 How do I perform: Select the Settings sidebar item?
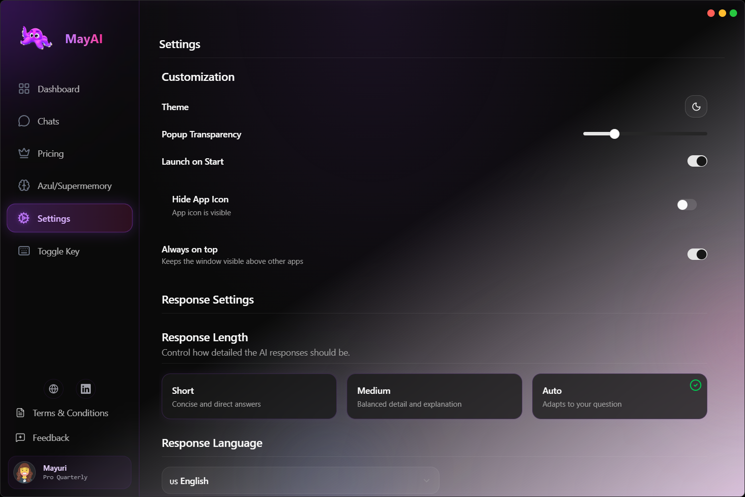tap(69, 218)
